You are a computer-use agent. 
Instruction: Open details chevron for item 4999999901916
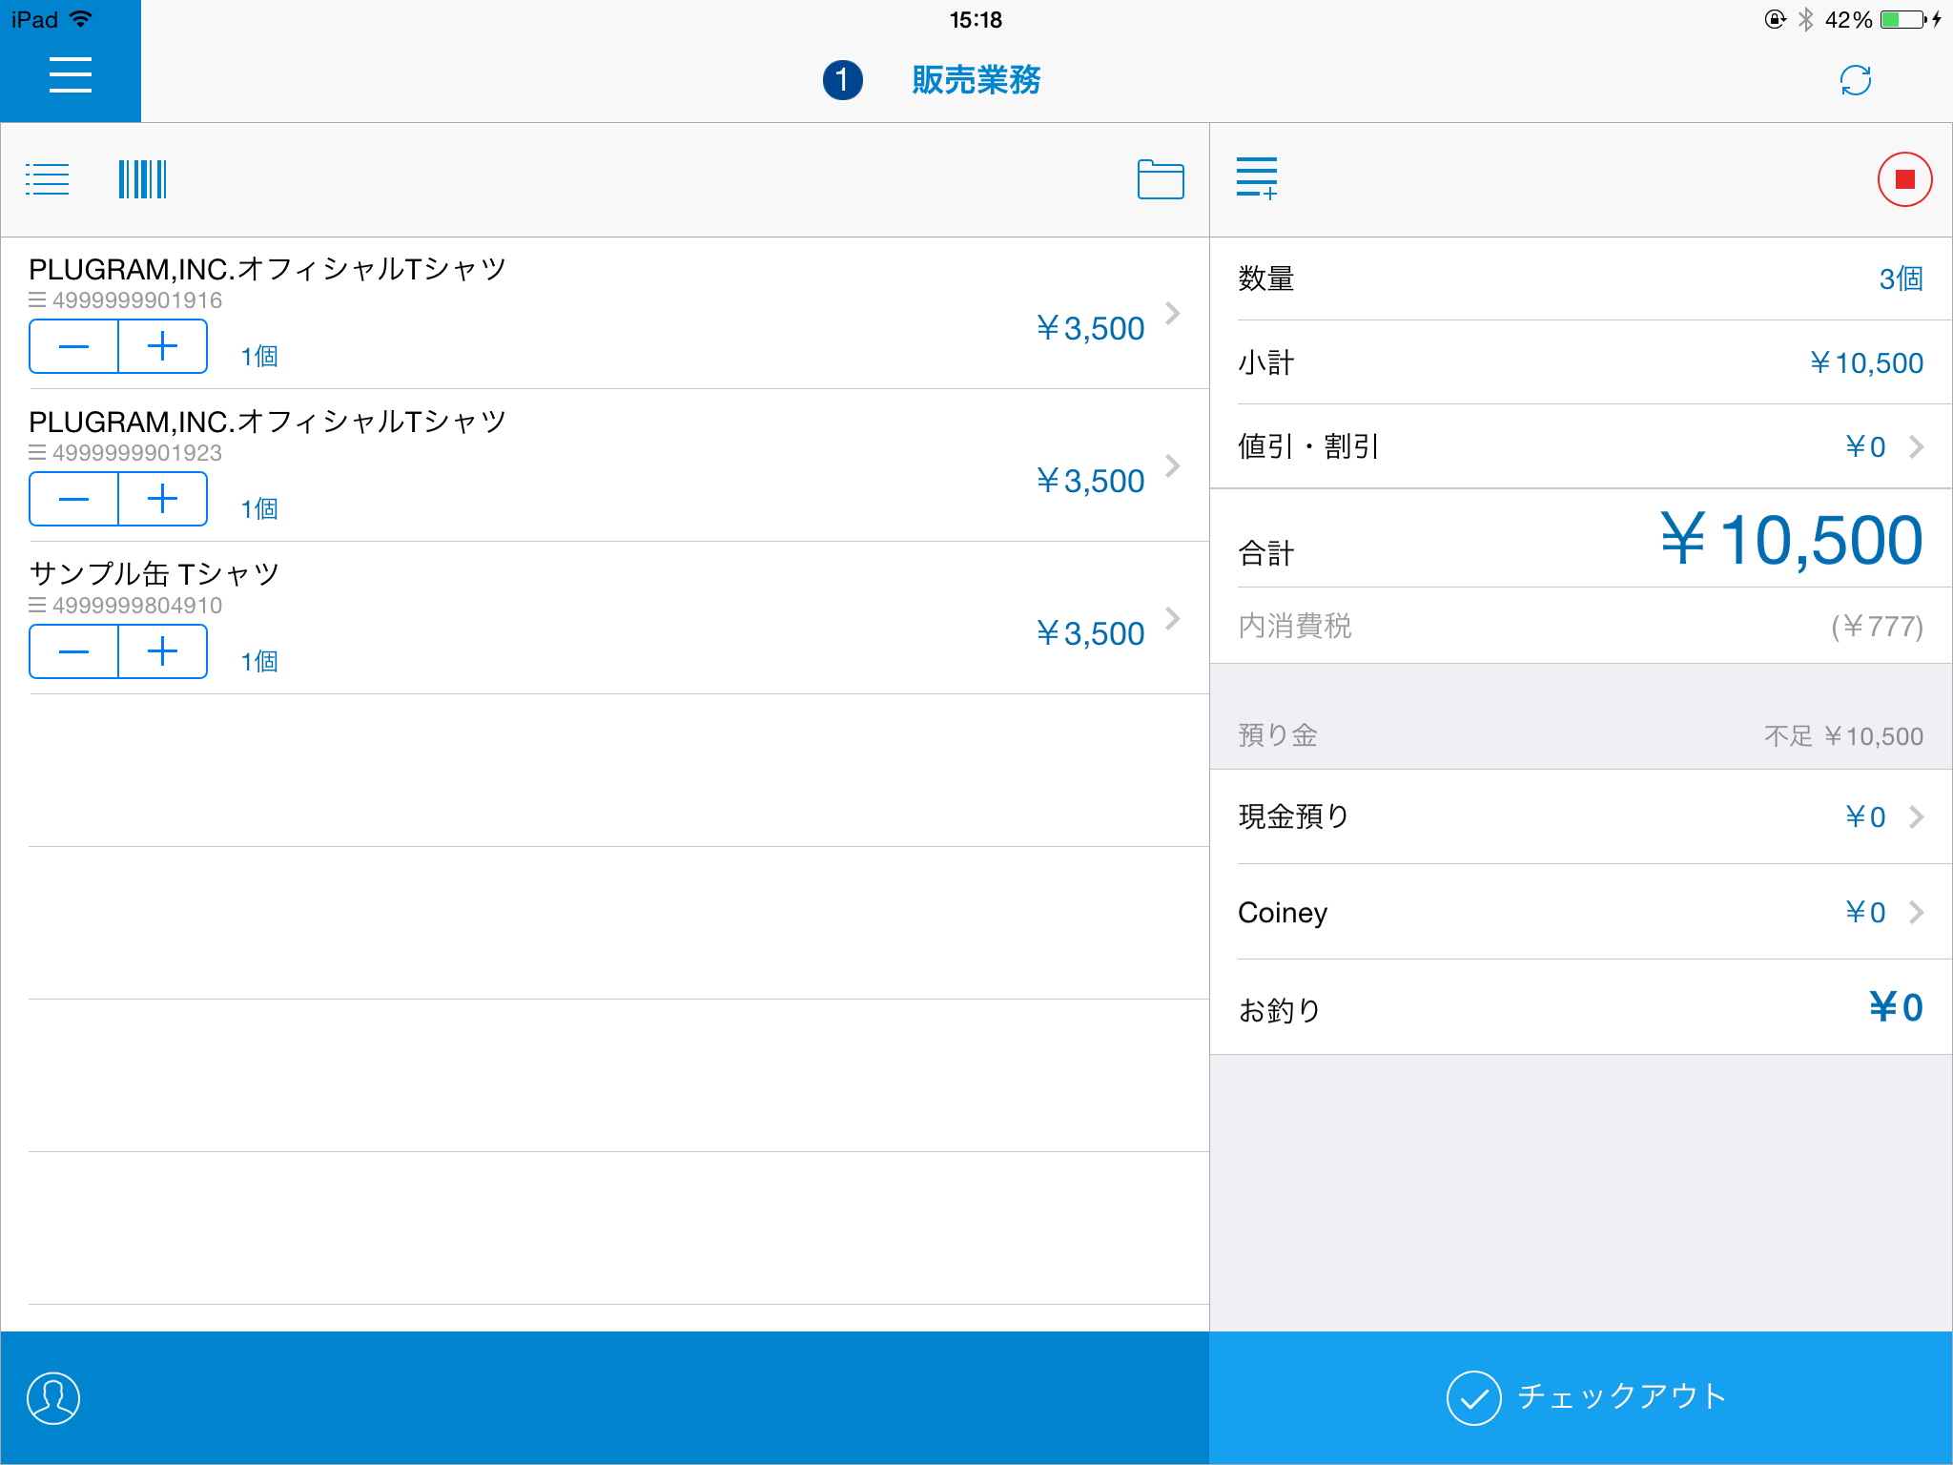tap(1173, 314)
